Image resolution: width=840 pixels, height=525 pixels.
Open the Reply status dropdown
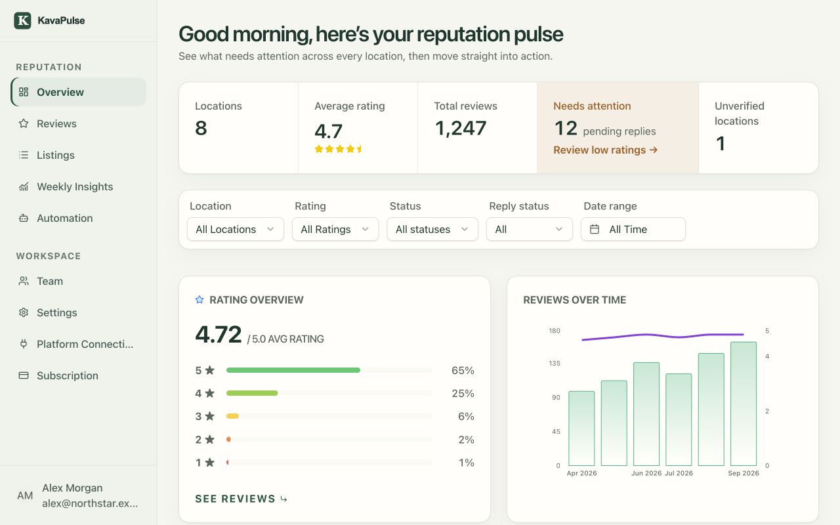(530, 229)
